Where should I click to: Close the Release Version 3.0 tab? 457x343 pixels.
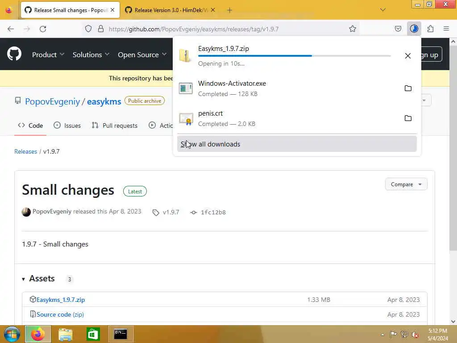tap(213, 10)
